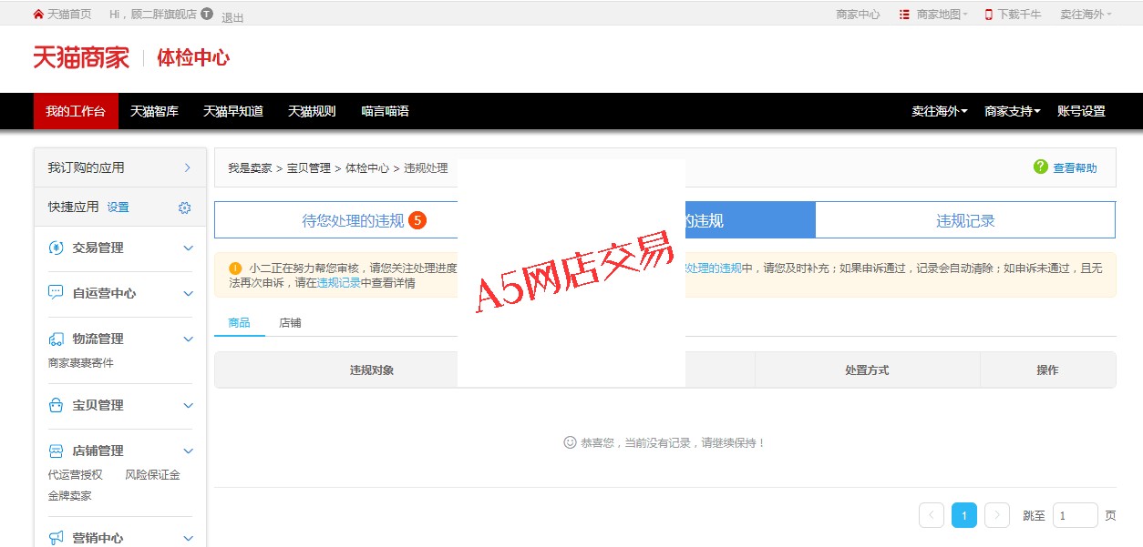Go to next page arrow
This screenshot has width=1143, height=547.
(997, 515)
